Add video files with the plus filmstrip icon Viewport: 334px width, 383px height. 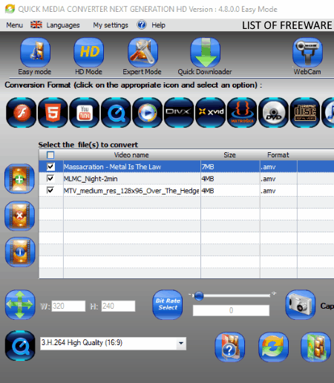tap(19, 179)
